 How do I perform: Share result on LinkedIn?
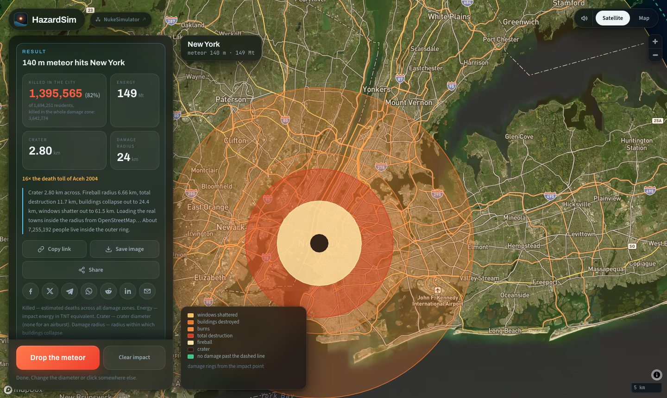point(128,291)
